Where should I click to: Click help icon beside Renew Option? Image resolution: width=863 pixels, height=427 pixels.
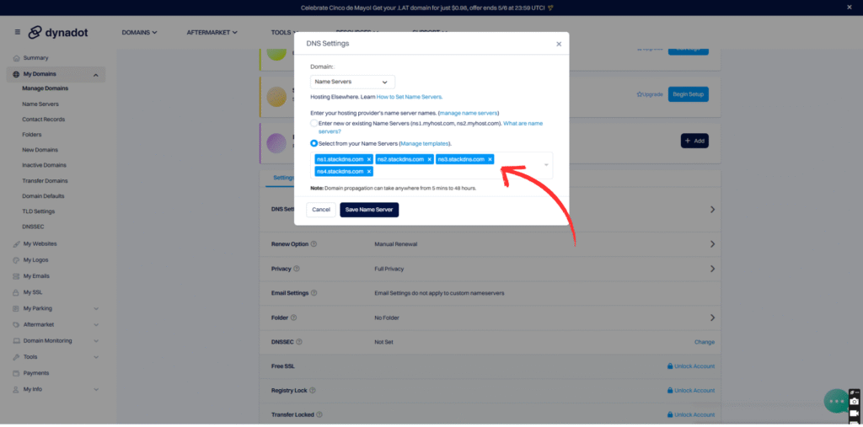tap(314, 244)
